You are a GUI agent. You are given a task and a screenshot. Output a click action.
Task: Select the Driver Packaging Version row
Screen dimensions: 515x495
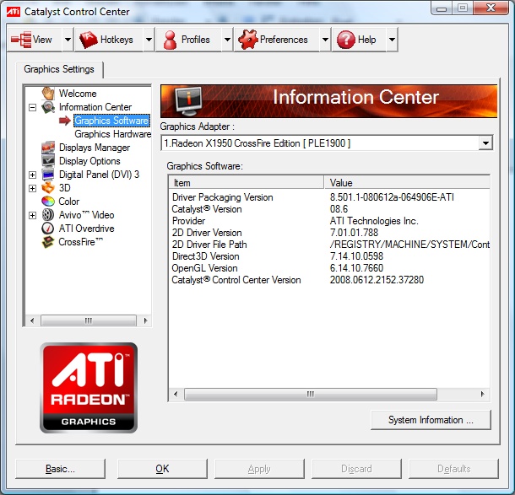coord(329,197)
